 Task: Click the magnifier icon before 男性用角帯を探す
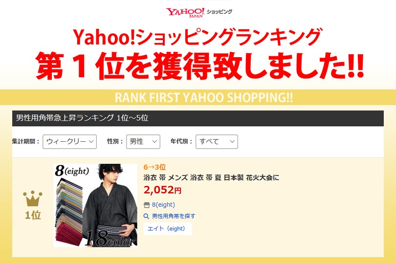pyautogui.click(x=146, y=216)
